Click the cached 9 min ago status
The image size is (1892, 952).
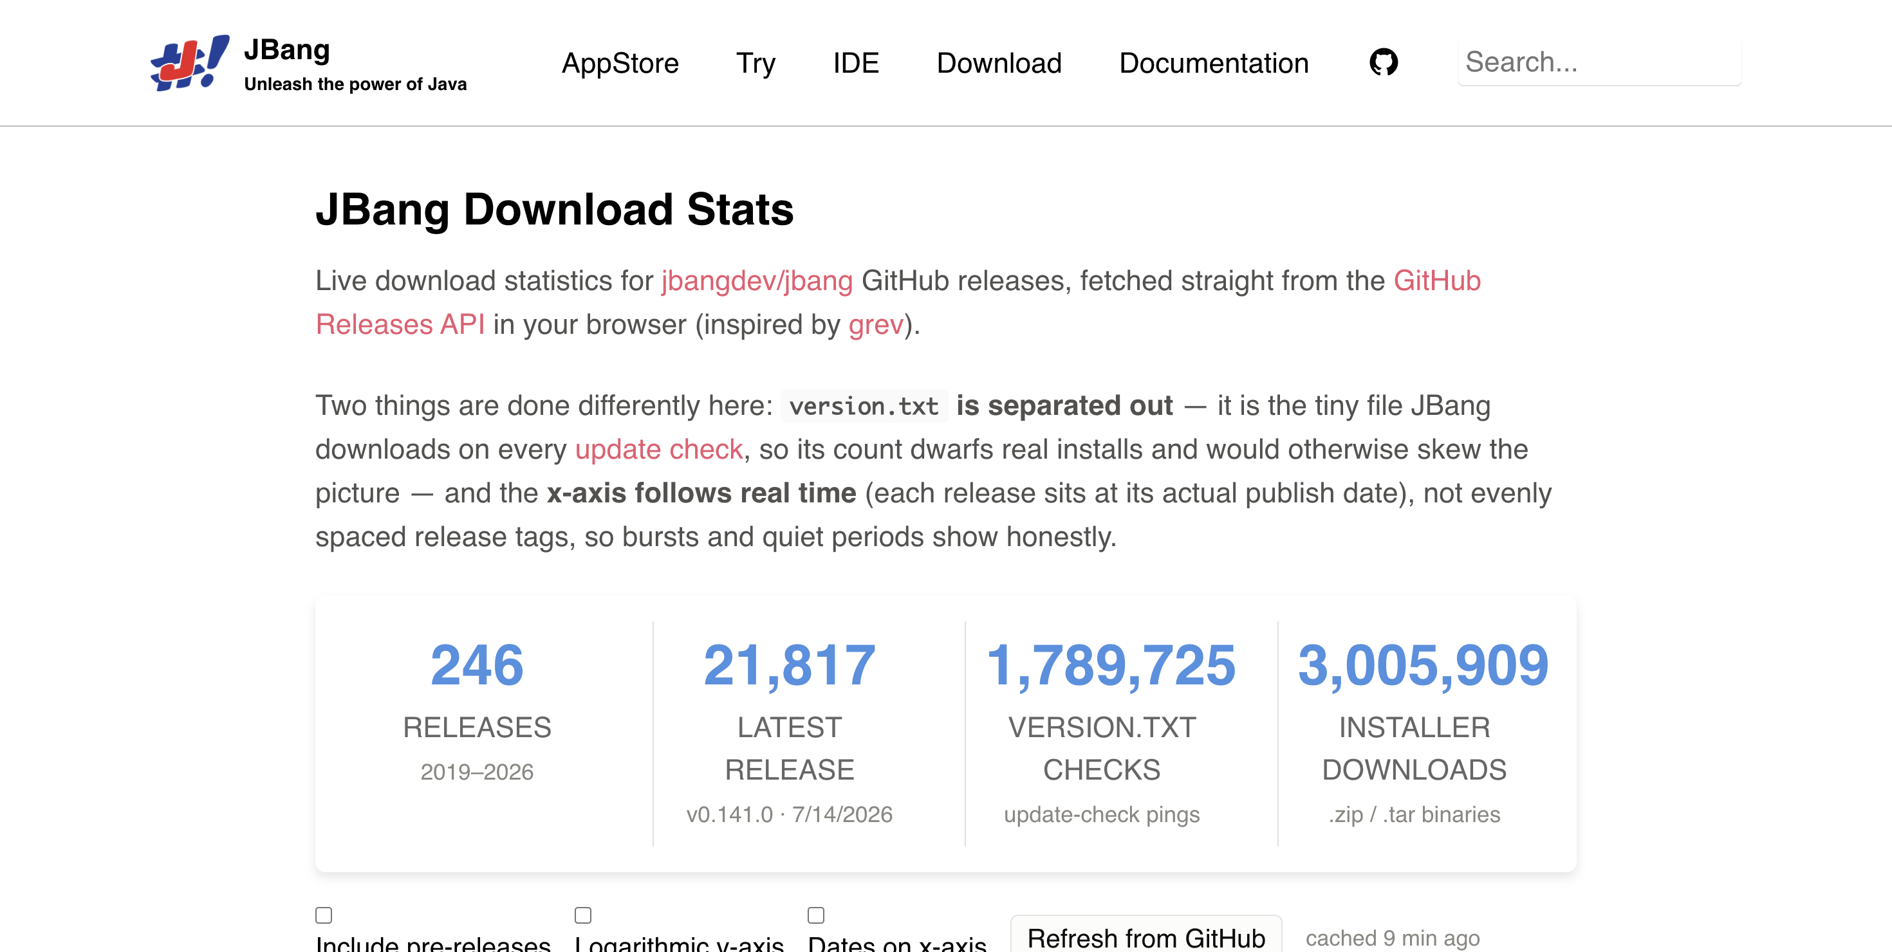click(x=1392, y=937)
